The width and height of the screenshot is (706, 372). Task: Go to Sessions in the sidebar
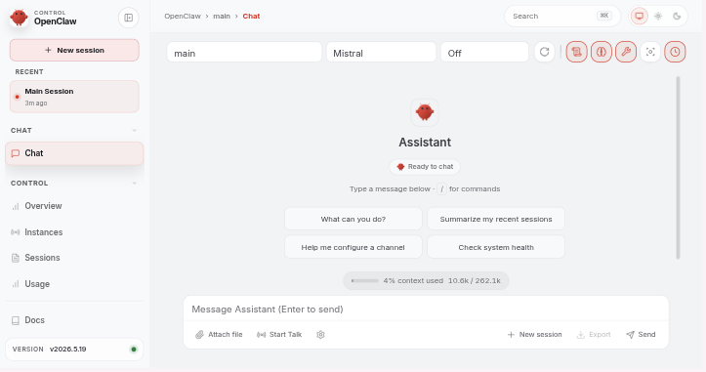click(74, 258)
